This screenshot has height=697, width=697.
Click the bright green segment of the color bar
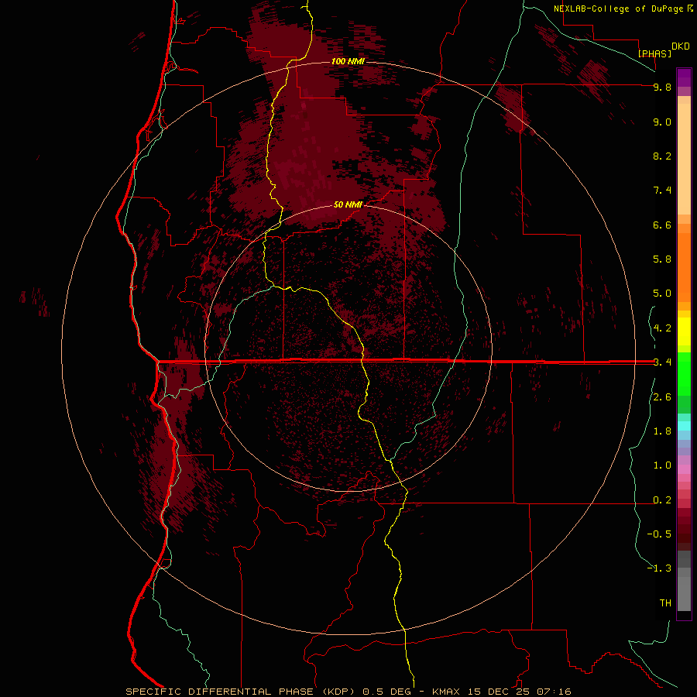(684, 373)
